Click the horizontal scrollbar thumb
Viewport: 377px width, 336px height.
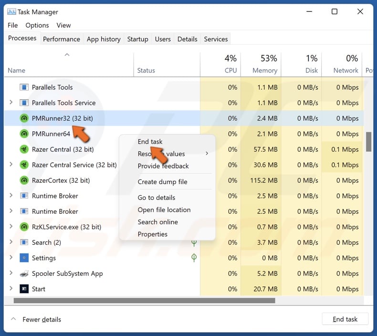coord(144,300)
